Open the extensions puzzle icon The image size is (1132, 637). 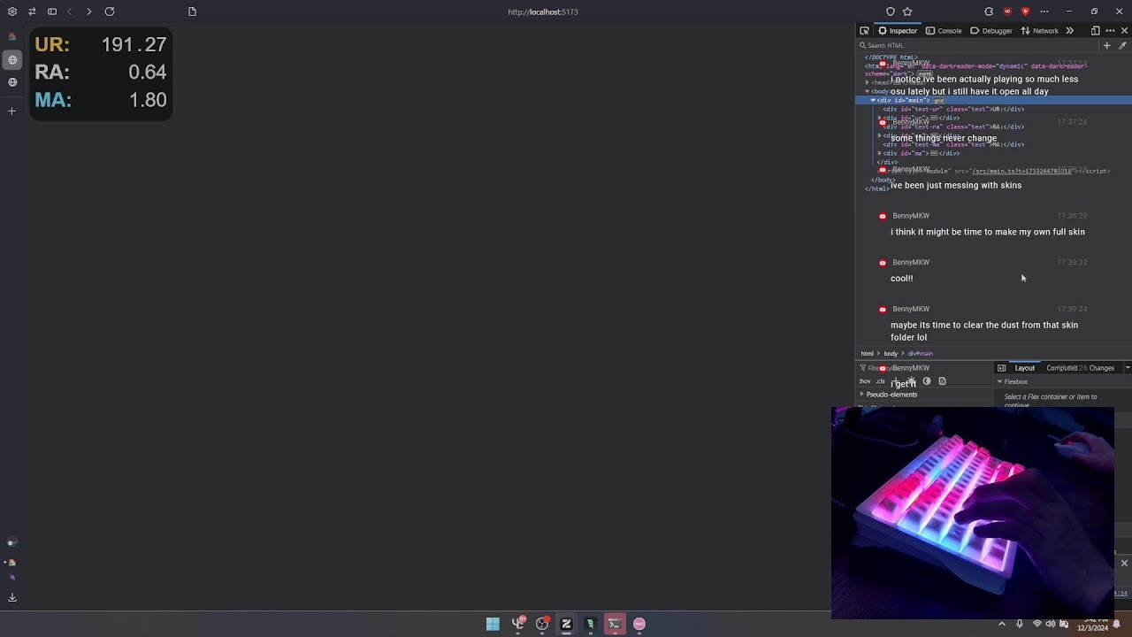point(989,12)
